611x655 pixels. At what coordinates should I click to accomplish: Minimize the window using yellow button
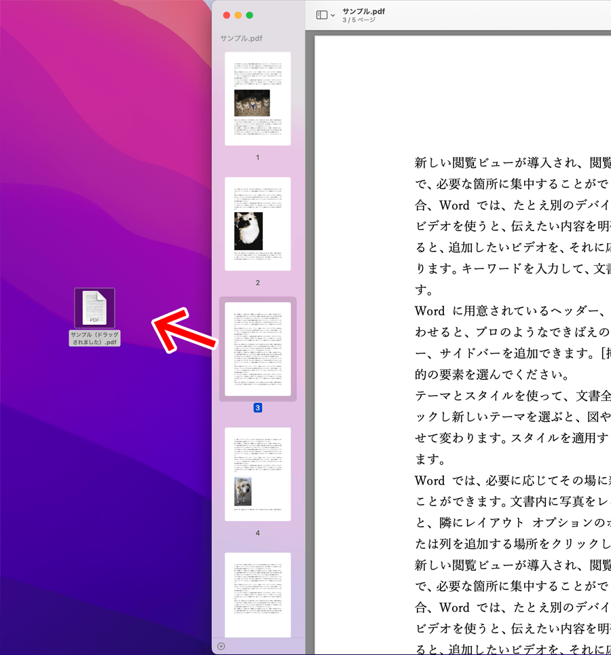(238, 16)
